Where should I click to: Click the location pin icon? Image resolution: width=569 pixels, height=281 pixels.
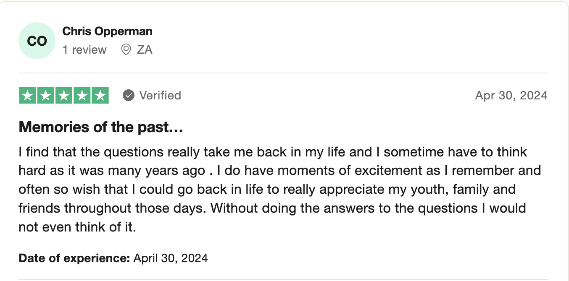[x=126, y=50]
